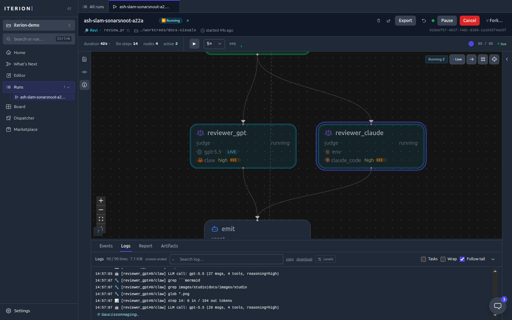The width and height of the screenshot is (512, 320).
Task: Click the download logs link
Action: pyautogui.click(x=304, y=259)
